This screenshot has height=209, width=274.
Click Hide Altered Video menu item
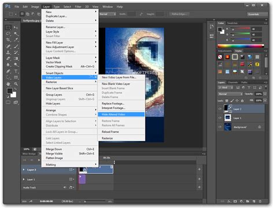click(x=121, y=115)
